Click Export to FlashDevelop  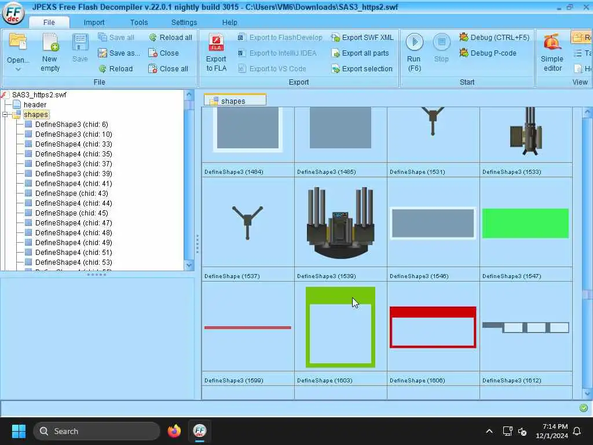tap(280, 38)
